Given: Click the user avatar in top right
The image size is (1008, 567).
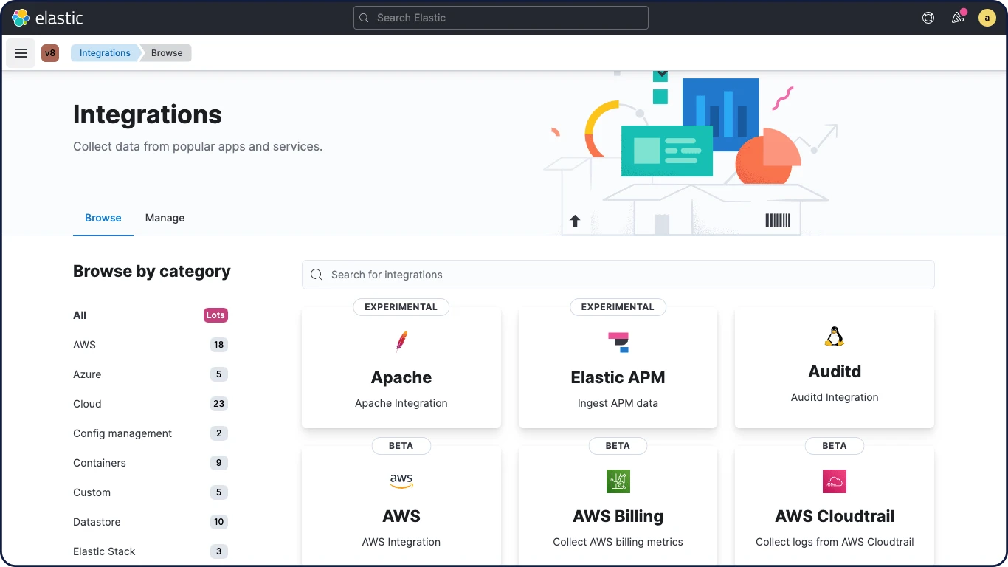Looking at the screenshot, I should (x=987, y=17).
